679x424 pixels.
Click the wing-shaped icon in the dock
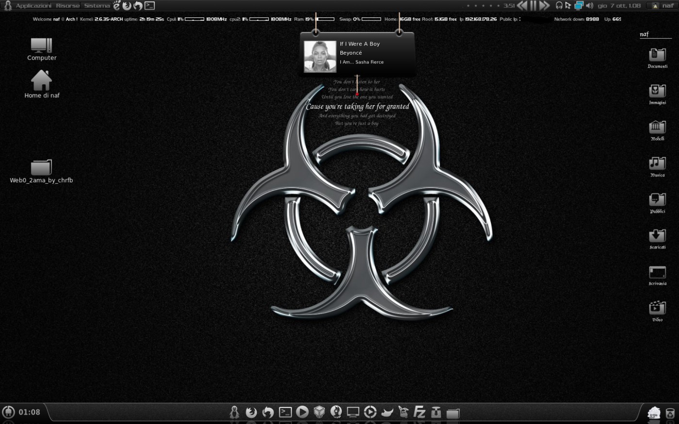tap(387, 412)
